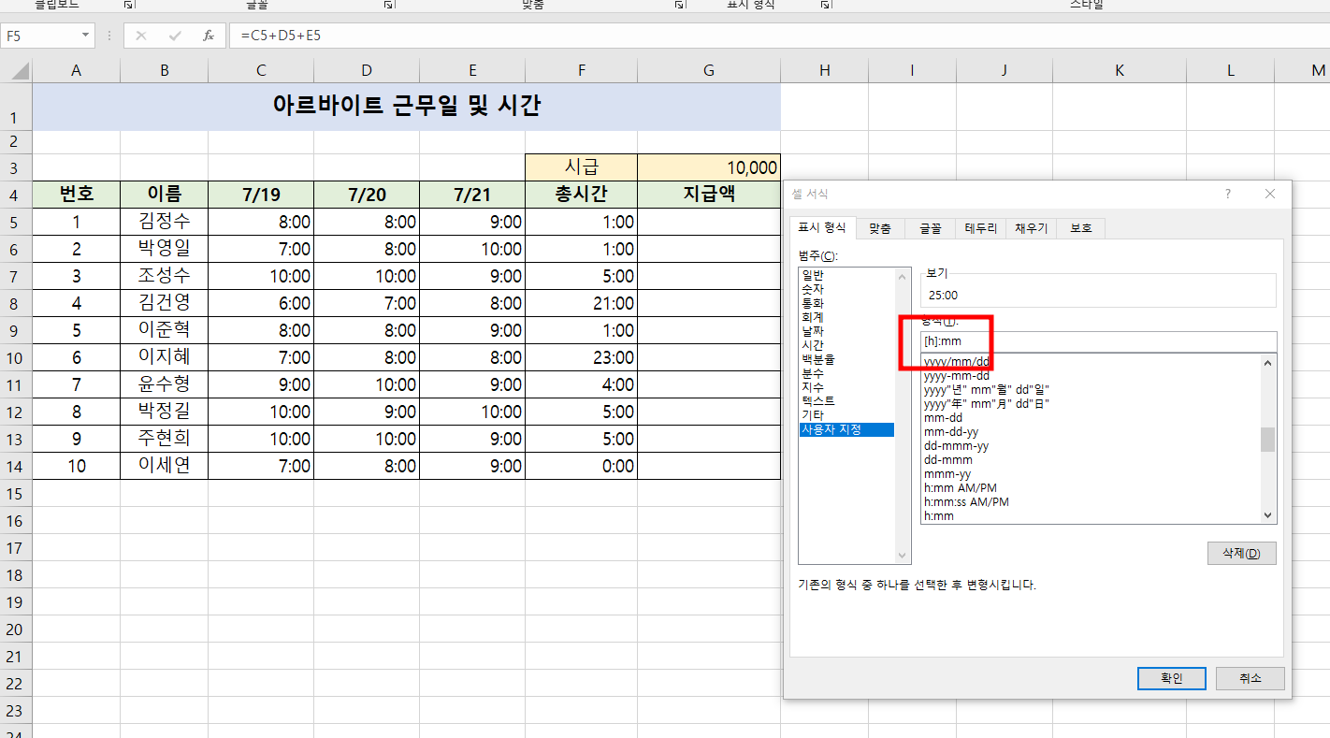Open the number format group dialog launcher
Screen dimensions: 1330x738
pos(826,5)
